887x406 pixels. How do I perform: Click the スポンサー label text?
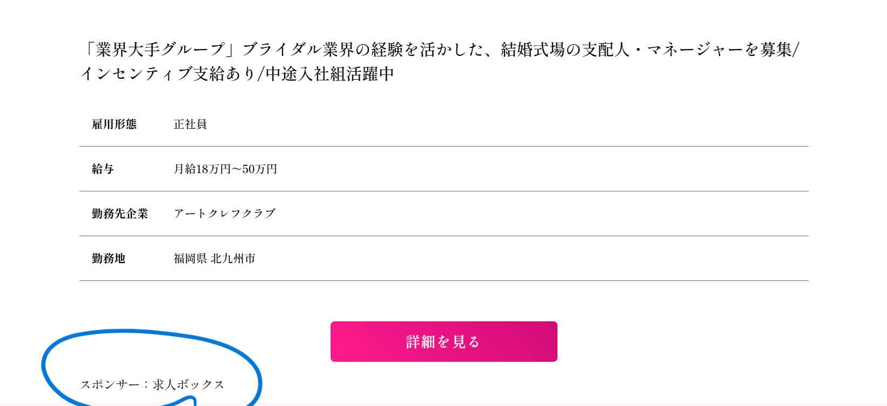[x=110, y=384]
